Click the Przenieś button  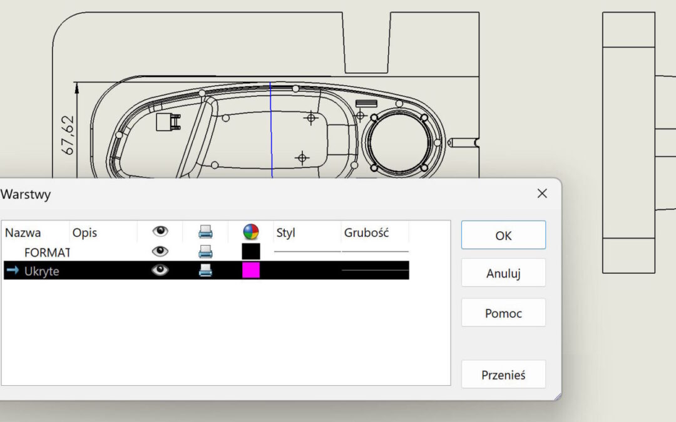point(503,374)
